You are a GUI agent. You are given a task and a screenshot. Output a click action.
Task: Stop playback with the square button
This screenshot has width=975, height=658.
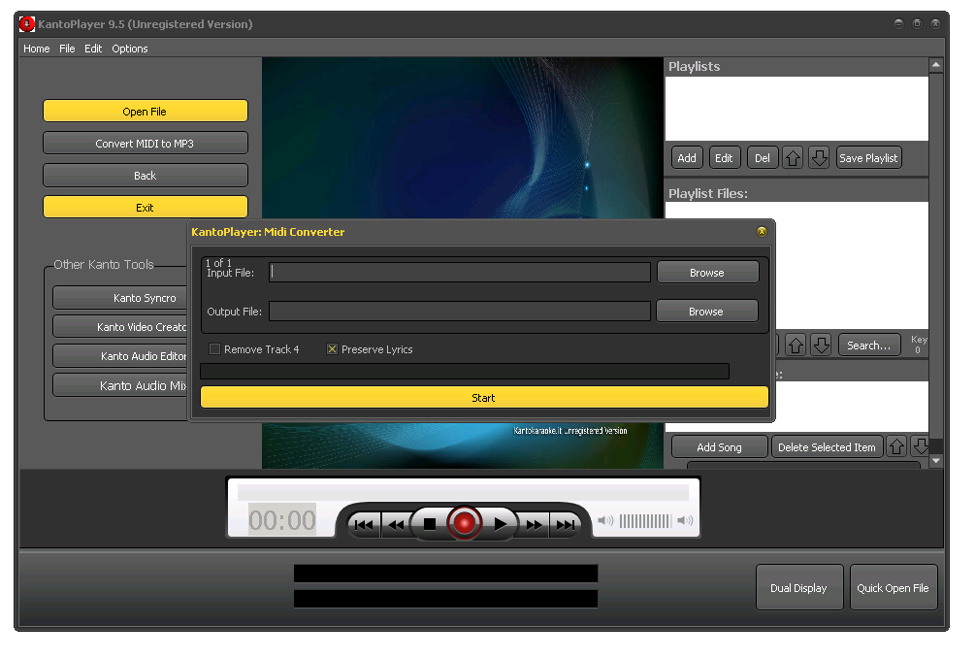tap(429, 524)
